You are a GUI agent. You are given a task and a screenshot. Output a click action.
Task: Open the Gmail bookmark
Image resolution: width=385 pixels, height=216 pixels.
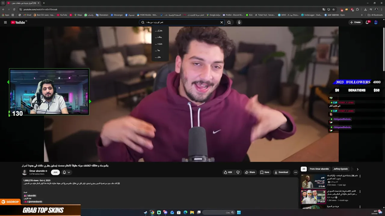(x=27, y=15)
